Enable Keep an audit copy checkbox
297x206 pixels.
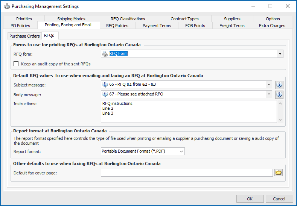pos(16,64)
